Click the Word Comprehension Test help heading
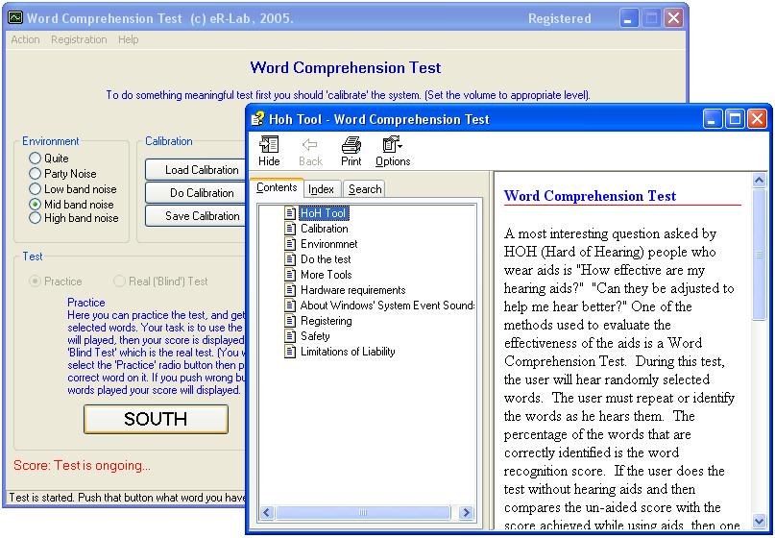775x538 pixels. coord(590,196)
